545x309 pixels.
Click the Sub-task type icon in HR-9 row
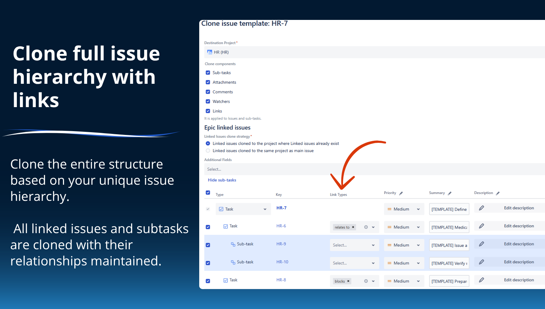click(233, 244)
